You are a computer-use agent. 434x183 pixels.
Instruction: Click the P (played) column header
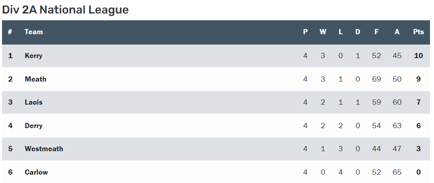pos(305,32)
